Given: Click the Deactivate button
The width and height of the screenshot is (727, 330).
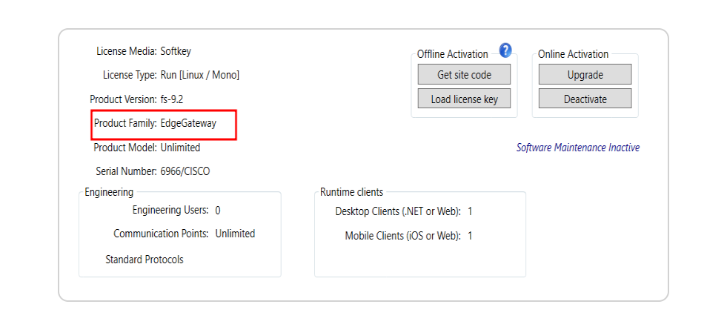Looking at the screenshot, I should click(x=585, y=99).
